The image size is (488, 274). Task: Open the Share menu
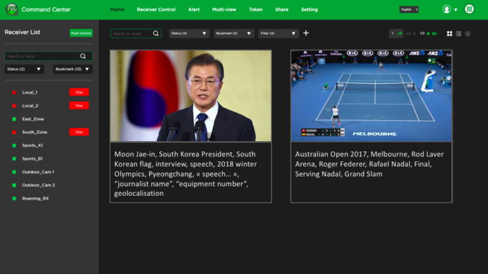[281, 10]
